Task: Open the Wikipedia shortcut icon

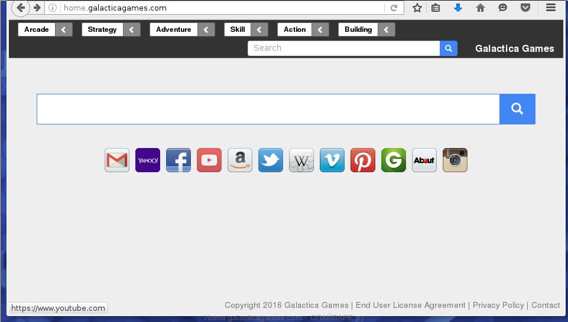Action: 301,160
